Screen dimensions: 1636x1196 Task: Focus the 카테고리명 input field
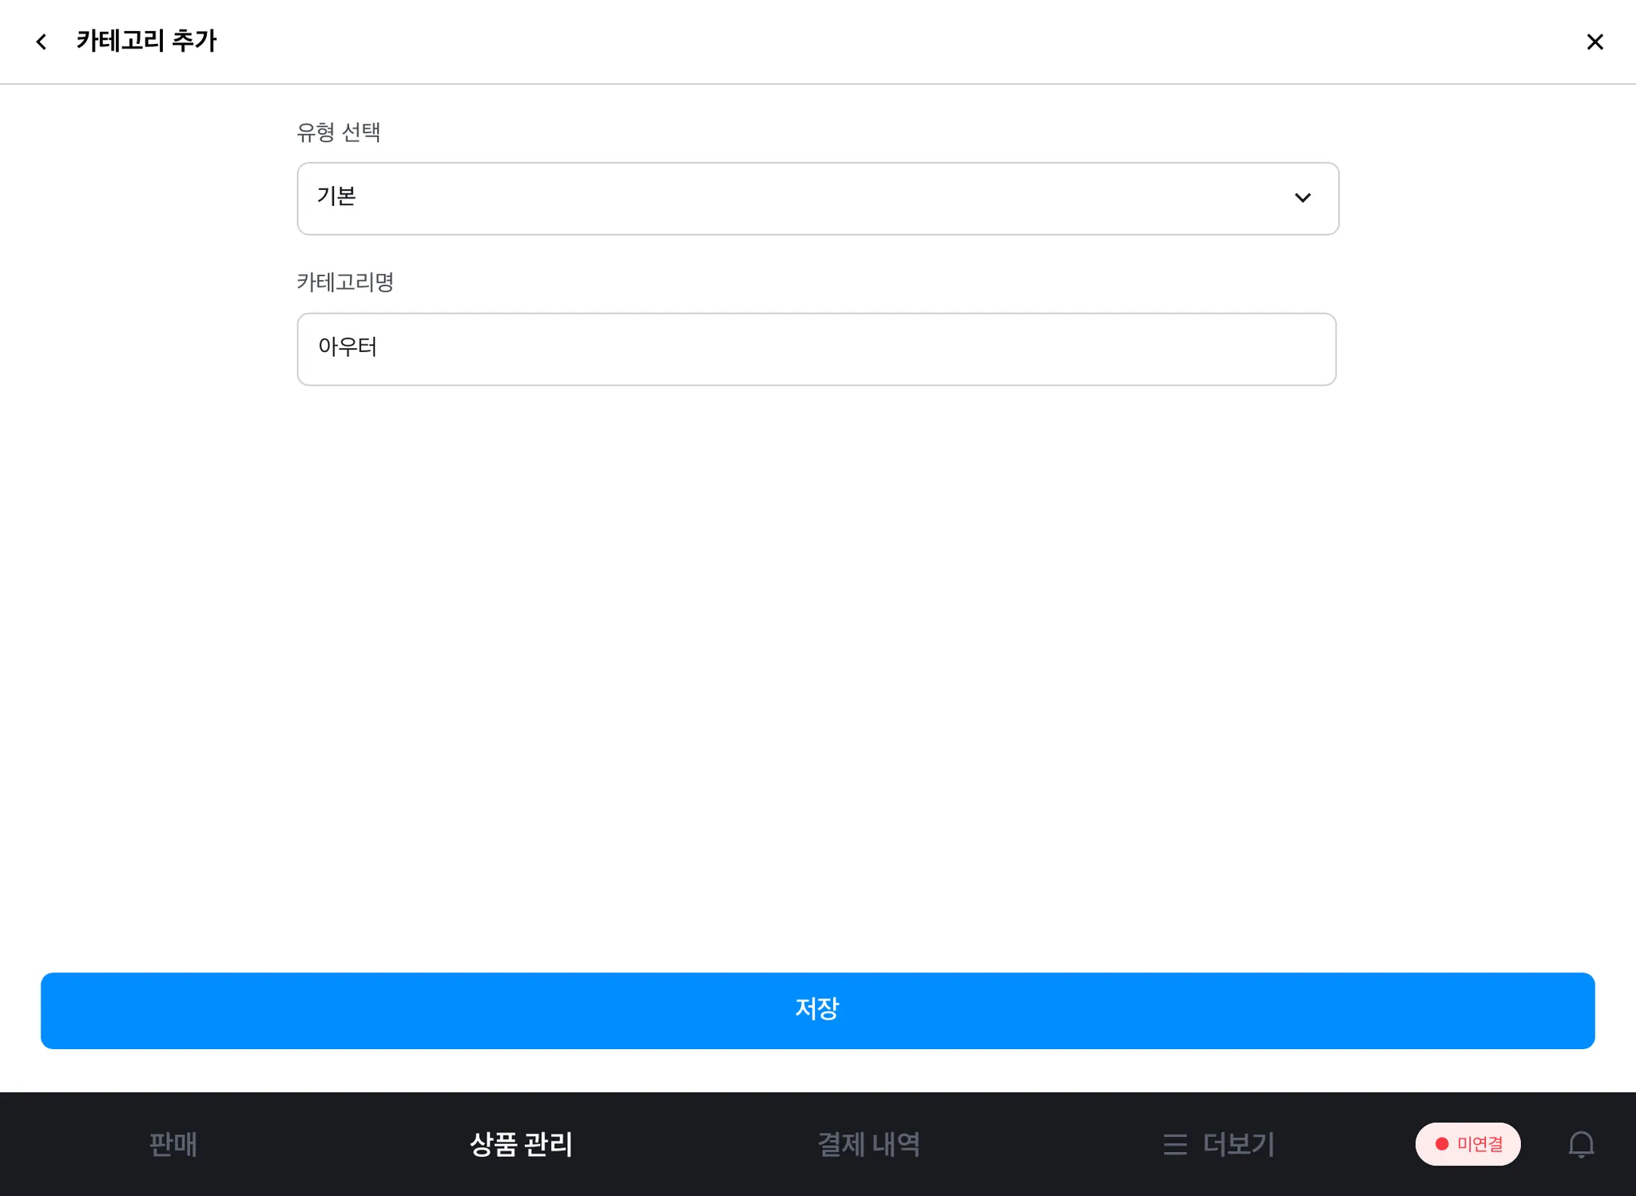(816, 349)
